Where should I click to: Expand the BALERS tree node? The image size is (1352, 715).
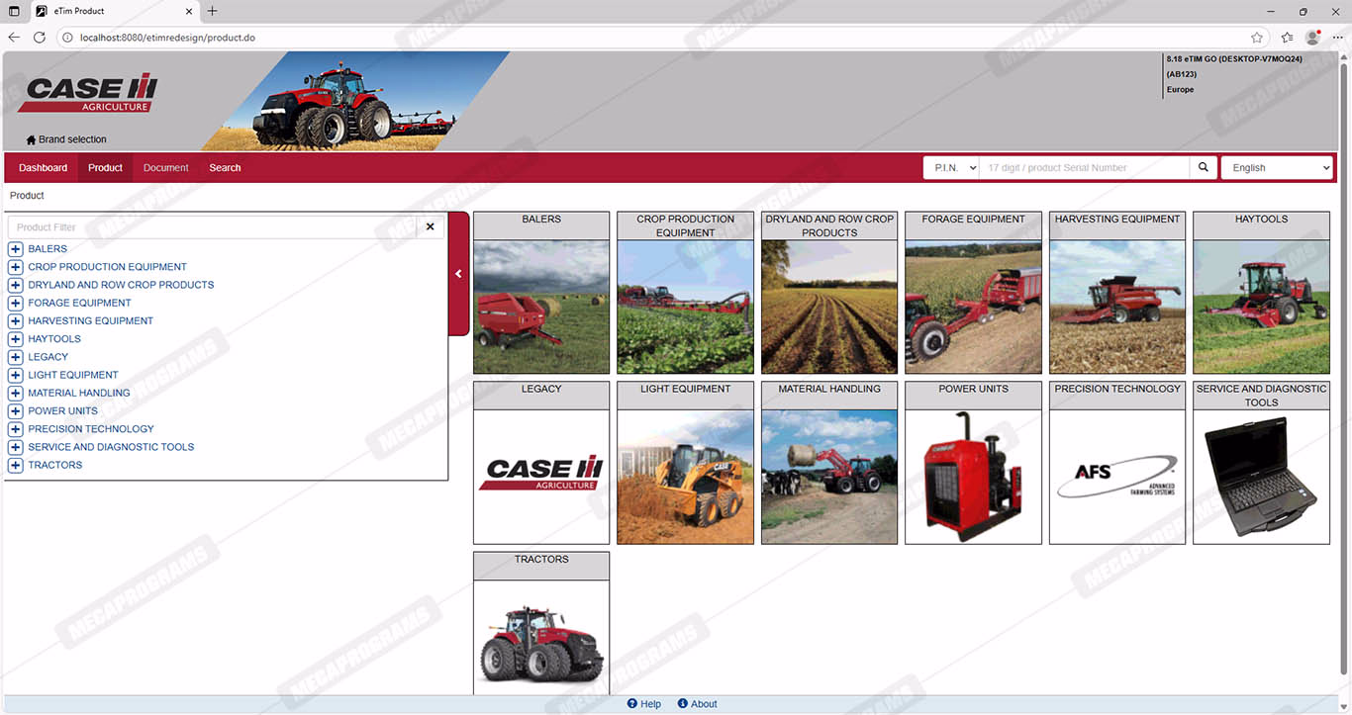click(x=15, y=249)
